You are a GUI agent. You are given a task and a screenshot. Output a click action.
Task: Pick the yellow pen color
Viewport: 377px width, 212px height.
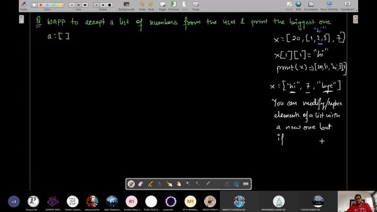click(60, 5)
